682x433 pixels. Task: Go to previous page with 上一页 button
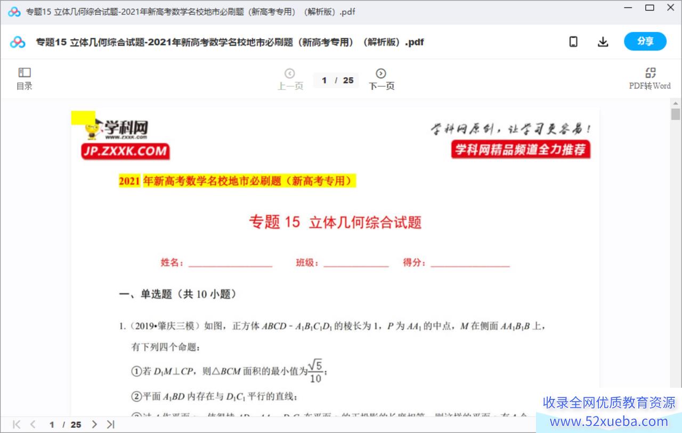(290, 79)
